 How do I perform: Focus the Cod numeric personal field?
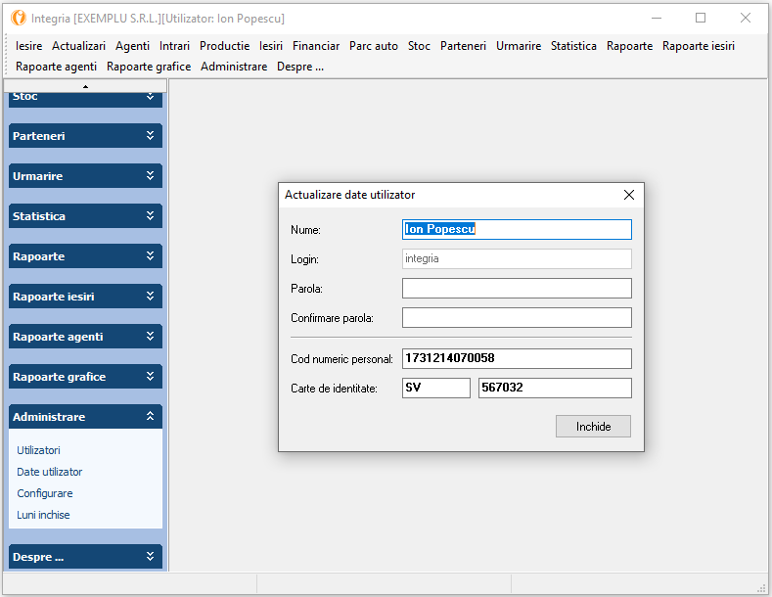click(x=517, y=359)
